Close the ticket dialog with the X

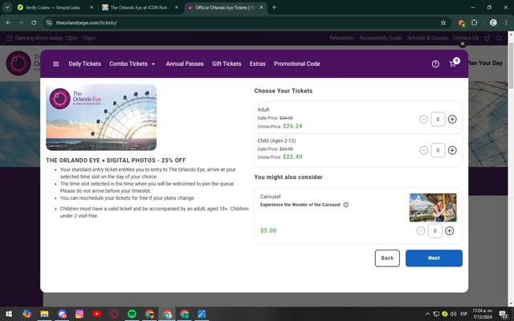click(463, 44)
